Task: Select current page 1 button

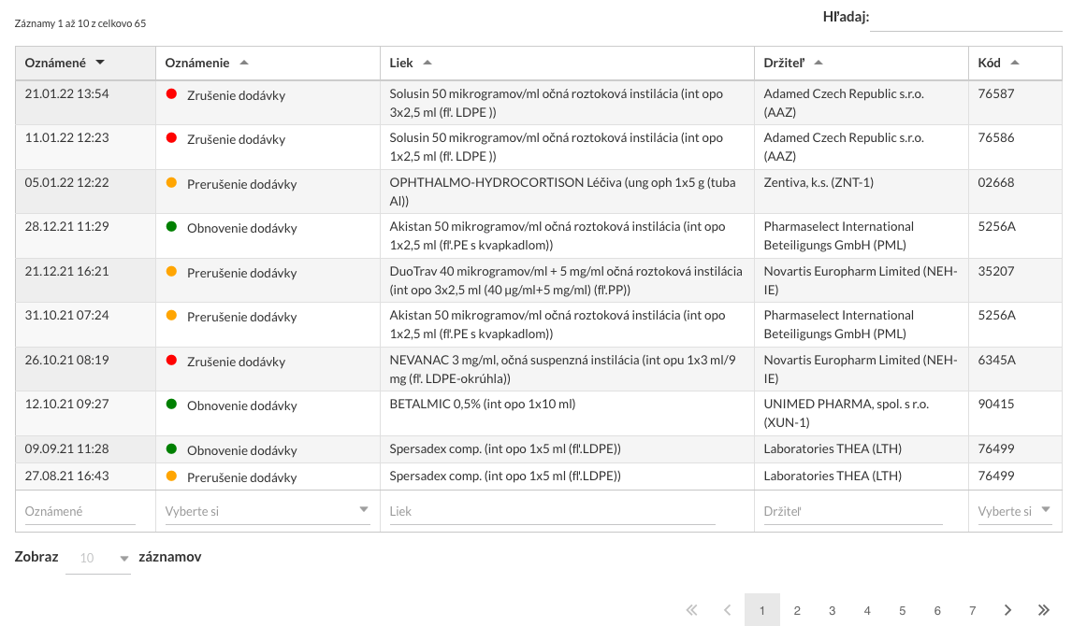Action: click(x=762, y=610)
